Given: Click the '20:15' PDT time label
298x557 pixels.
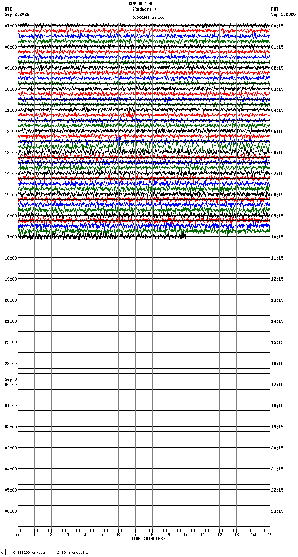Looking at the screenshot, I should 277,448.
